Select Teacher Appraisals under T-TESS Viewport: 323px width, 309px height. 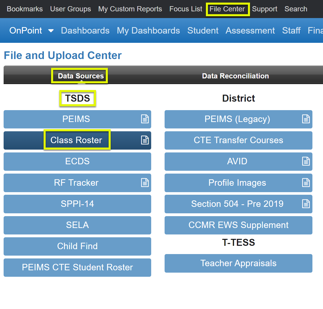pyautogui.click(x=238, y=263)
